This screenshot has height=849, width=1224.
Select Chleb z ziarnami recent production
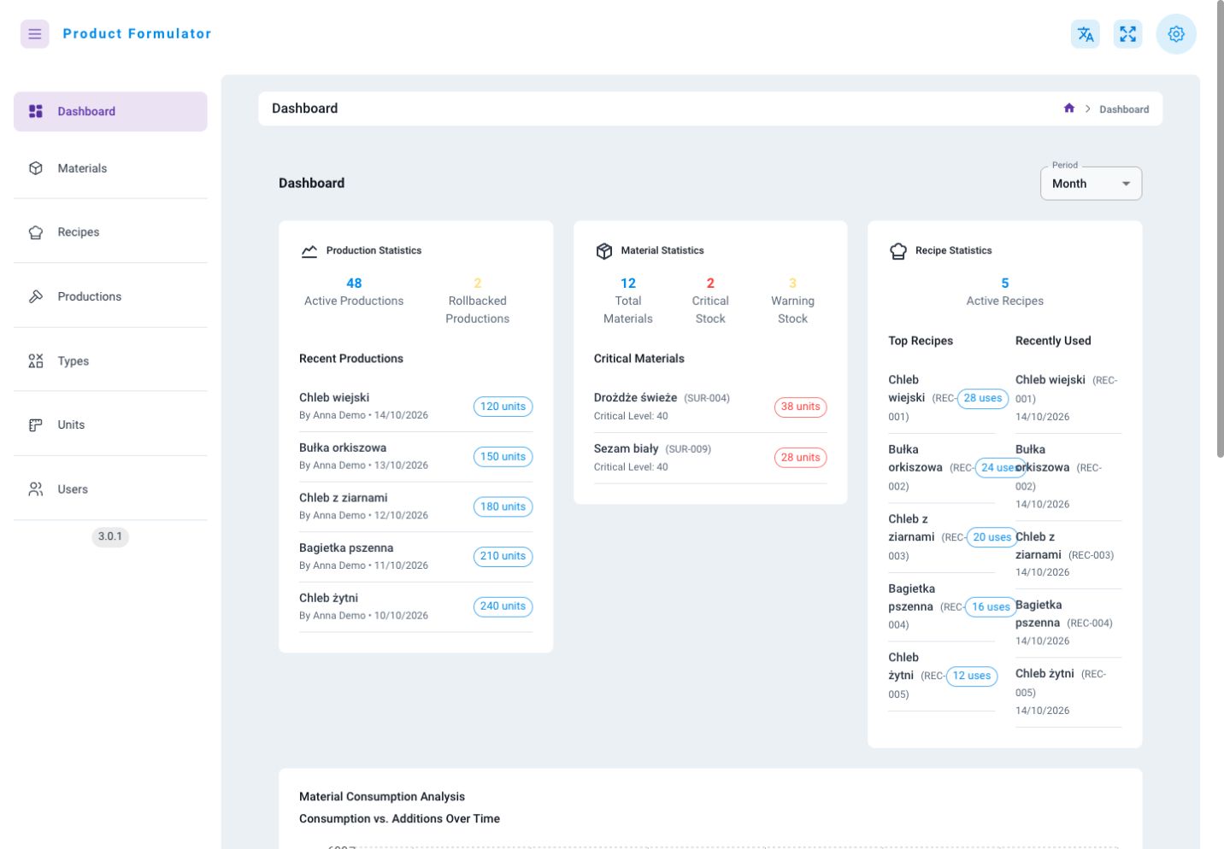coord(415,507)
